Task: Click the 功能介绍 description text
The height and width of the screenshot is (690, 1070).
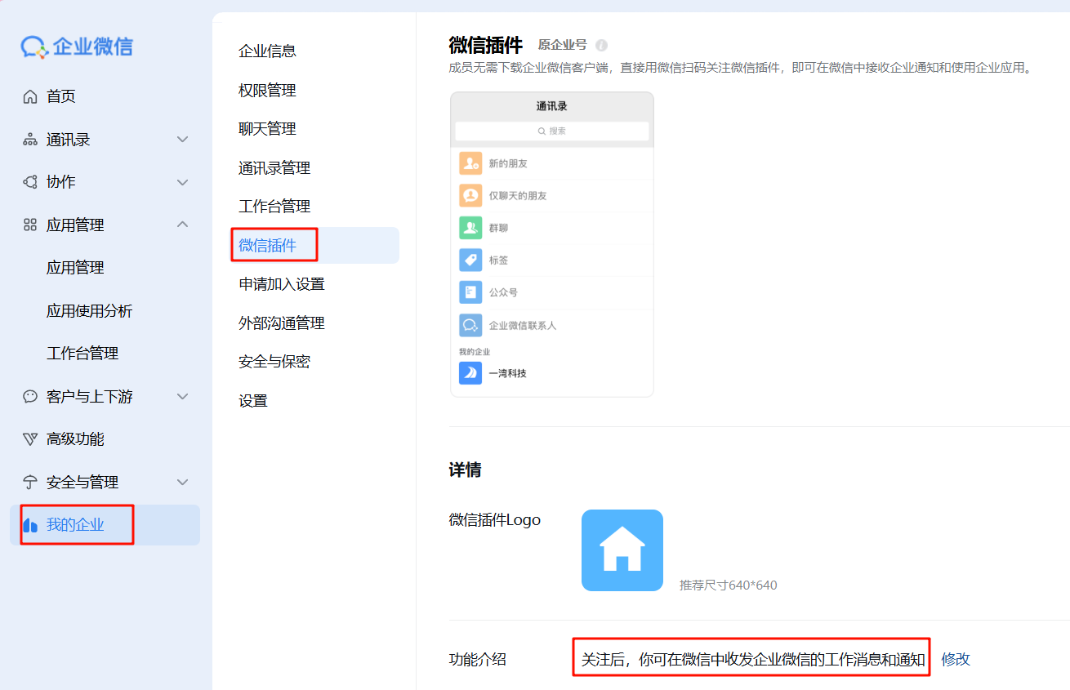Action: click(753, 659)
